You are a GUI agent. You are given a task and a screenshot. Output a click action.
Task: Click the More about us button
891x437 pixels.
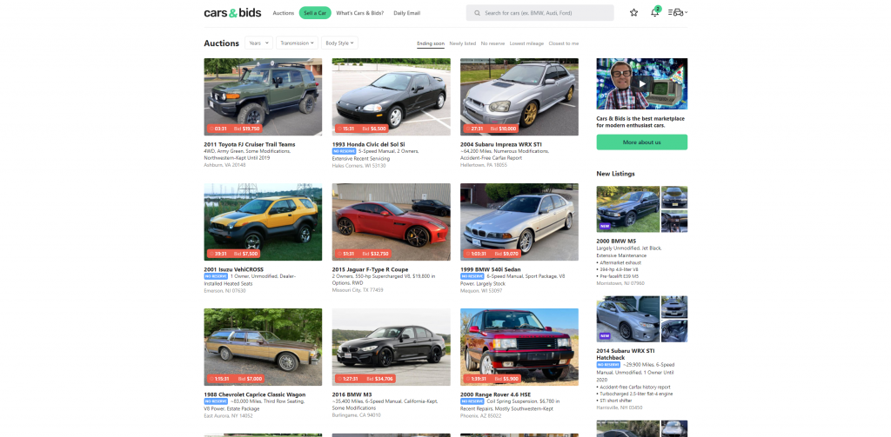coord(641,142)
